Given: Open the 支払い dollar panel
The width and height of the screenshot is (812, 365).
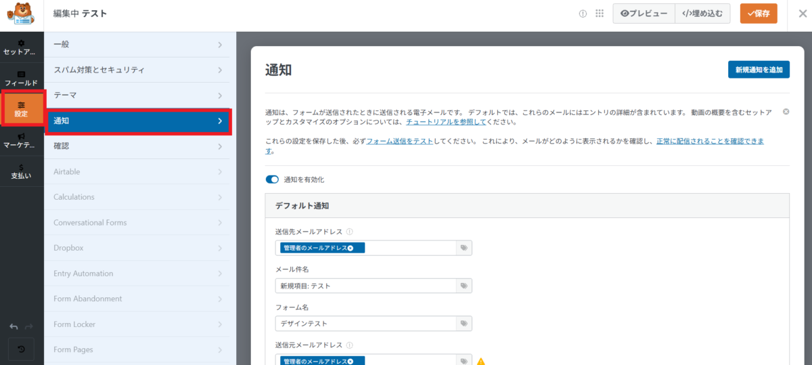Looking at the screenshot, I should click(21, 171).
